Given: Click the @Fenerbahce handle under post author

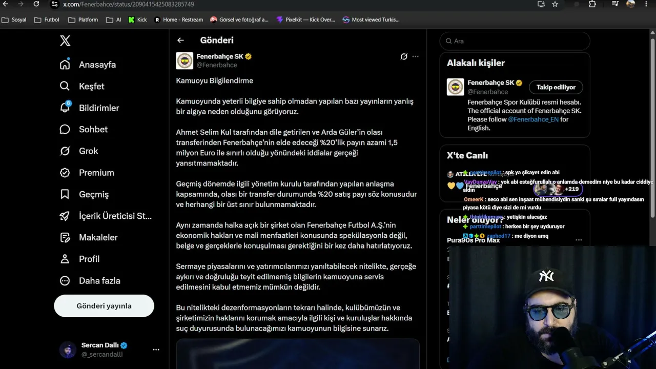Looking at the screenshot, I should coord(217,65).
